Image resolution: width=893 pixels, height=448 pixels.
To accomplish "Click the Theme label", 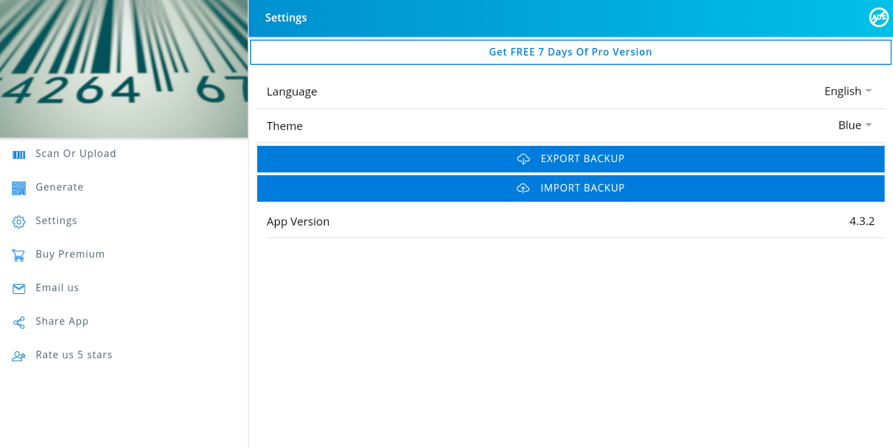I will 285,126.
